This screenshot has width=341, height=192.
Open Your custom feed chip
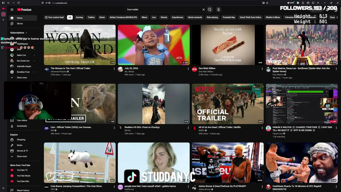coord(55,17)
